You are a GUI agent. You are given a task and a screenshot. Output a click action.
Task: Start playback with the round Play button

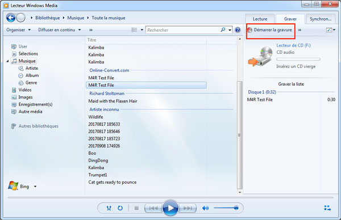(170, 208)
